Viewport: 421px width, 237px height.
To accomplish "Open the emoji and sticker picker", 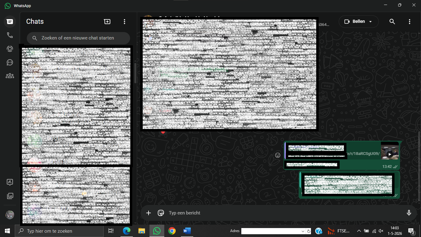I will point(161,213).
